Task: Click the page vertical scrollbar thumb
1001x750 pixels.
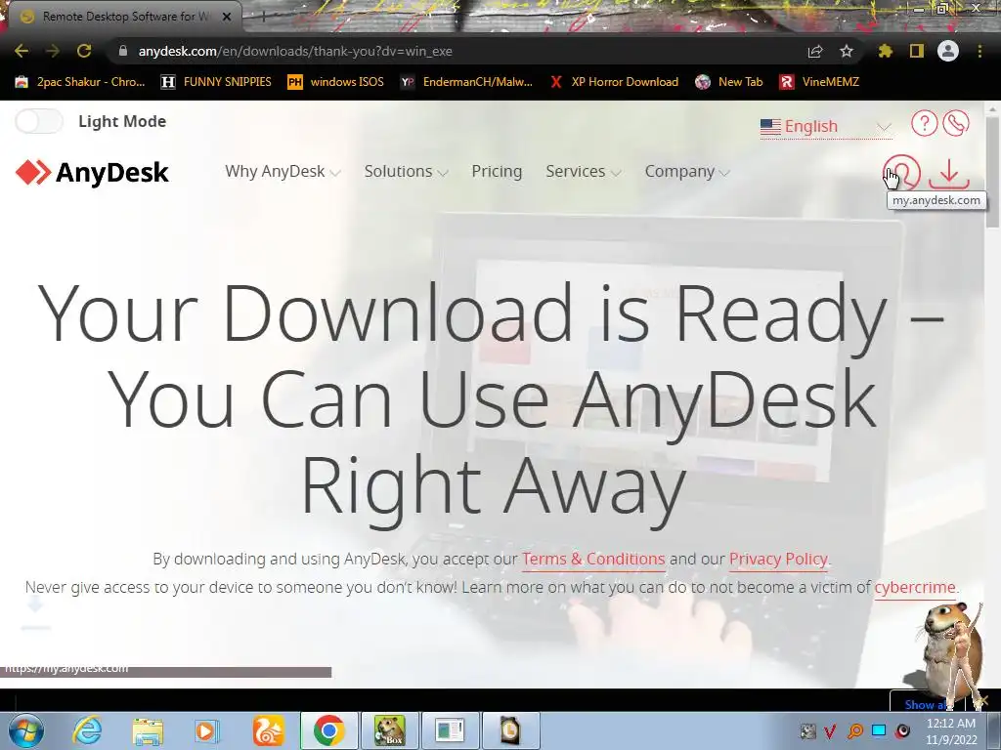Action: (x=992, y=171)
